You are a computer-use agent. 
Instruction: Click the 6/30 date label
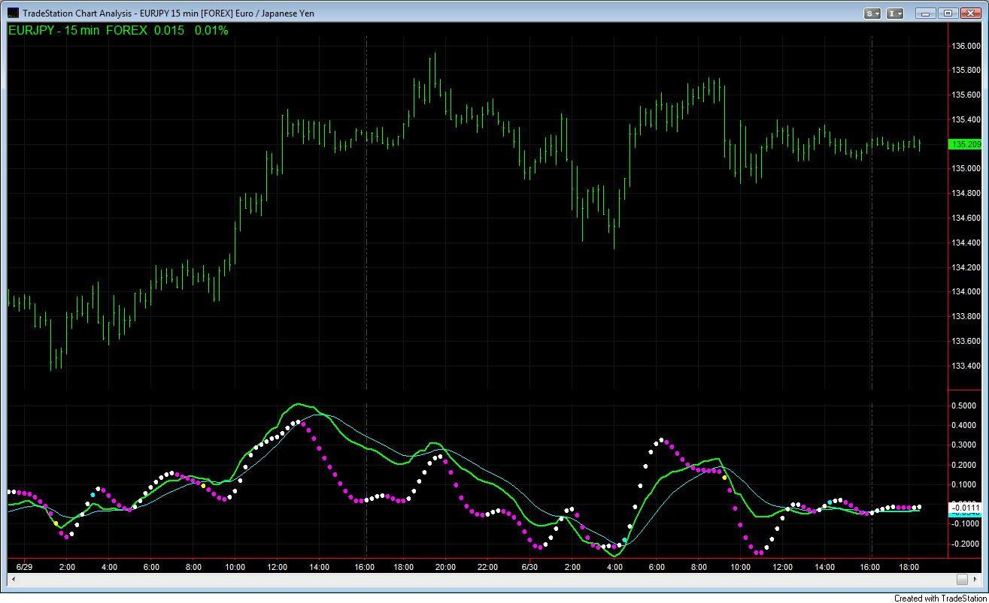coord(530,567)
